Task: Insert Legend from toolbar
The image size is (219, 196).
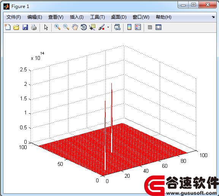Action: click(x=138, y=27)
